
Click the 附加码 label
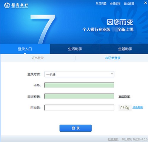click(x=36, y=108)
